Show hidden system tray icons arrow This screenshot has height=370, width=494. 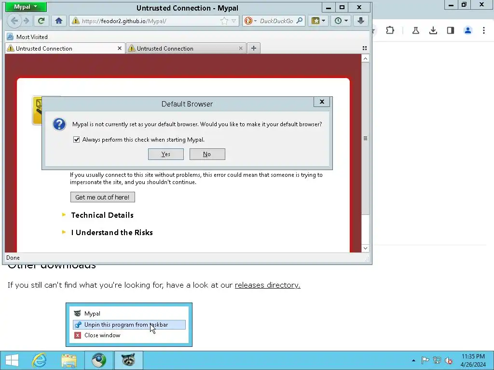point(413,360)
